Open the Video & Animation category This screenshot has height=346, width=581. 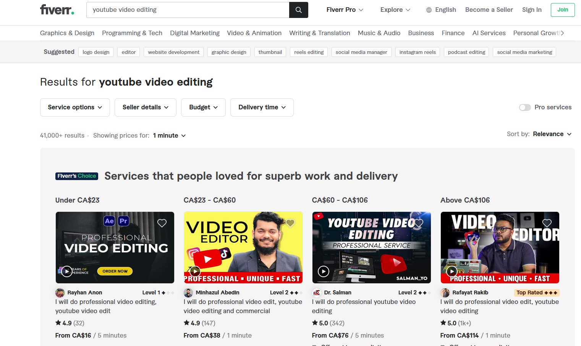[x=254, y=33]
